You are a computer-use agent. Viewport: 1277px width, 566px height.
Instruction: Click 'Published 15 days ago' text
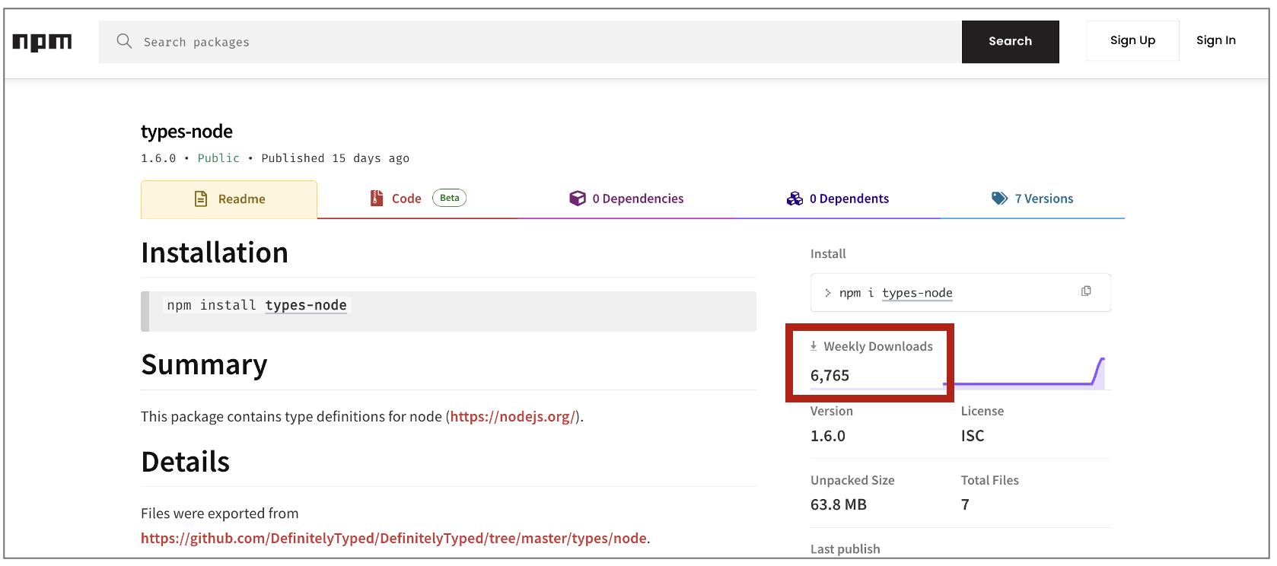(x=336, y=158)
